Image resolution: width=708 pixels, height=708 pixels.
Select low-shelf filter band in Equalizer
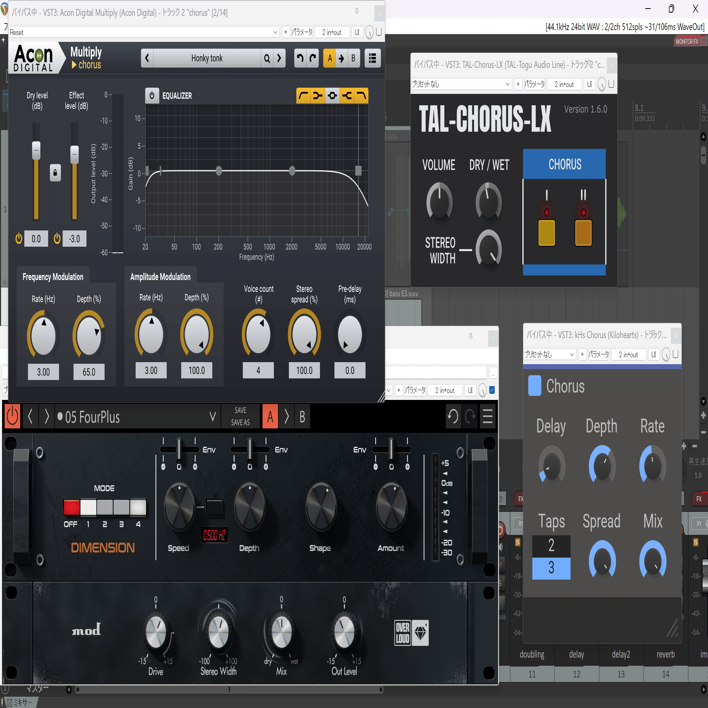318,96
